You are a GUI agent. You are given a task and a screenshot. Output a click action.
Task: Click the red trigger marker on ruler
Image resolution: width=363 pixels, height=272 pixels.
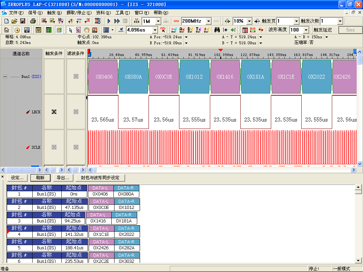pos(221,50)
